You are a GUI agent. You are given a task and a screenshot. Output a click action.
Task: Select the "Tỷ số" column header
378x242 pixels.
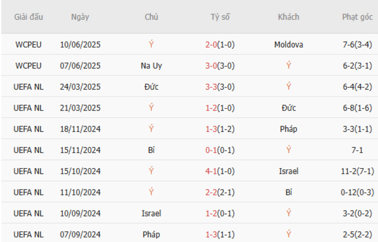point(220,17)
